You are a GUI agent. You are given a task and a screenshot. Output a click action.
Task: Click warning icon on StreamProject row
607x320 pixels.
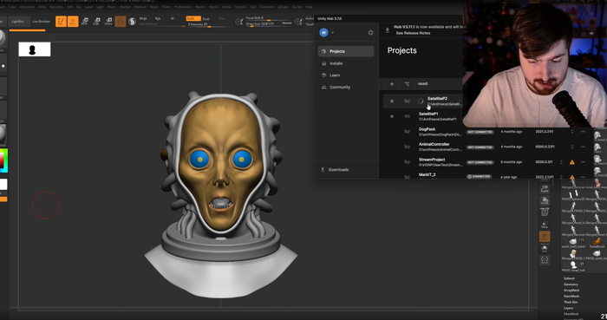pyautogui.click(x=571, y=162)
